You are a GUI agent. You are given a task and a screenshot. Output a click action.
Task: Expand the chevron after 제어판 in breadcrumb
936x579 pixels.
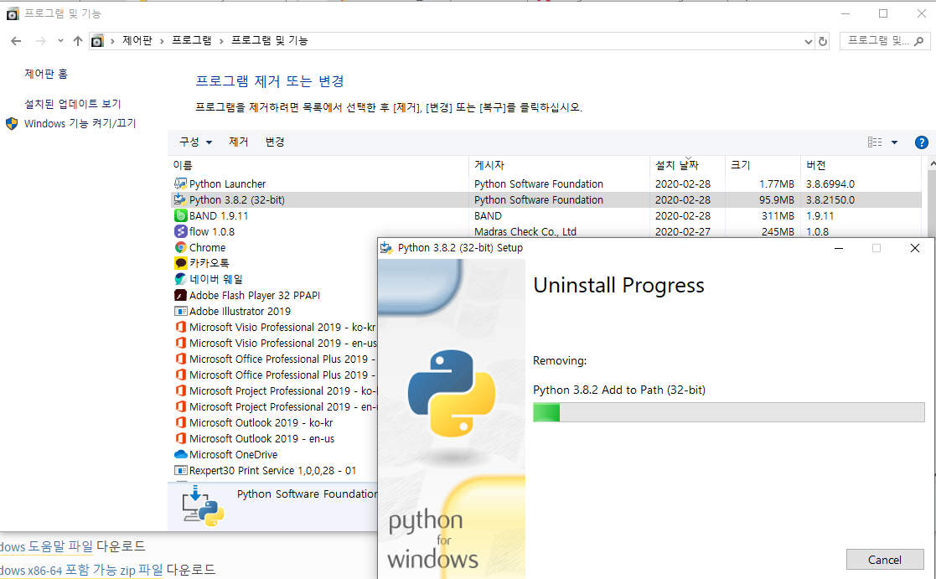point(162,40)
